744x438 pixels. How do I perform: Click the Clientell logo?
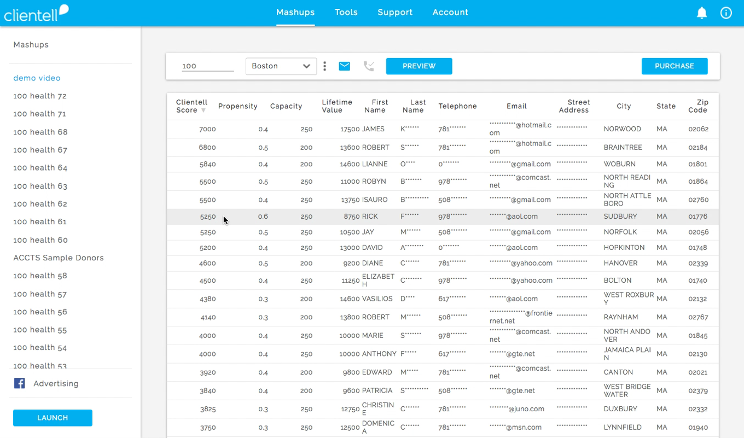pos(36,13)
